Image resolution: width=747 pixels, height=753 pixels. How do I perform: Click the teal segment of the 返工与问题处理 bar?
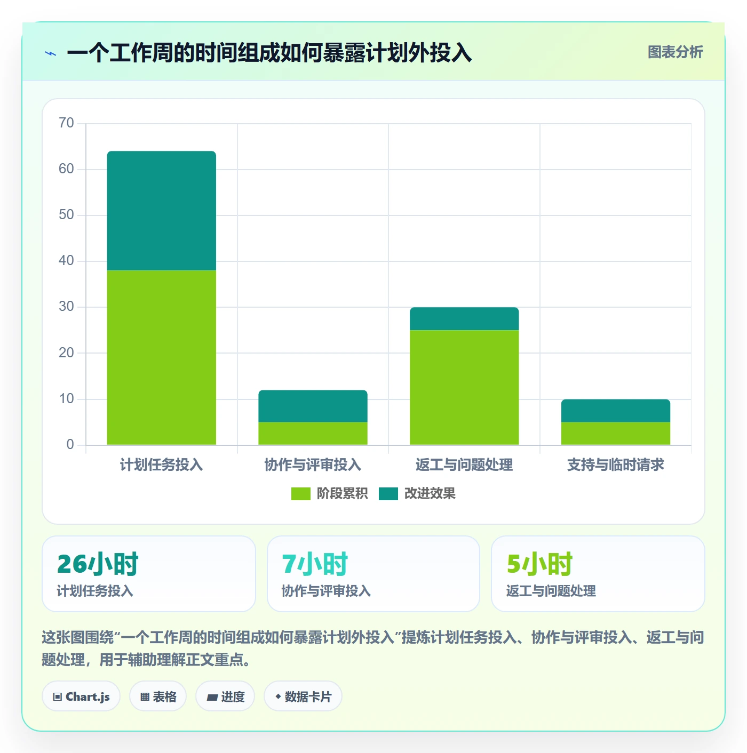click(464, 318)
